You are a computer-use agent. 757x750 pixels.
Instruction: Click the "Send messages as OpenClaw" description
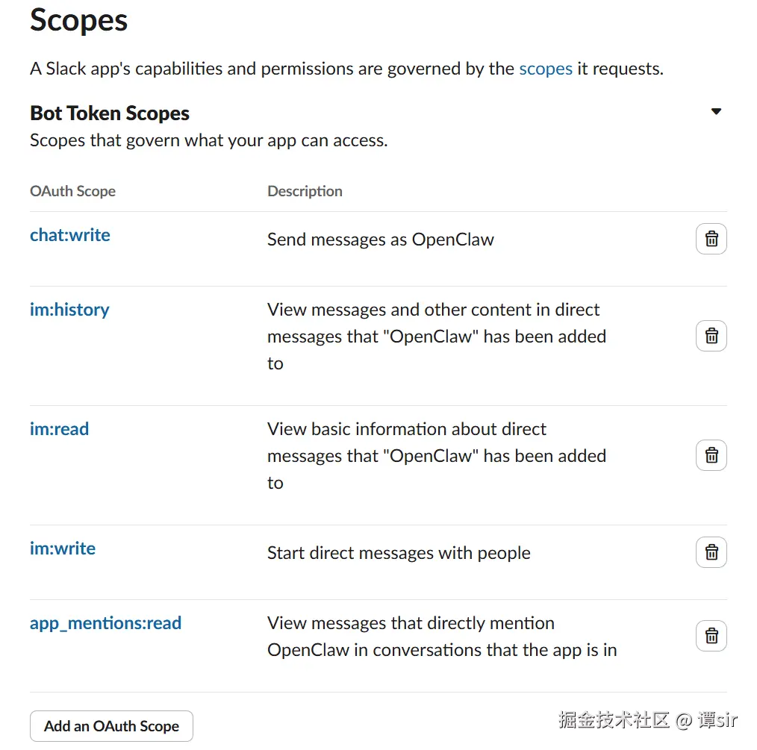381,240
